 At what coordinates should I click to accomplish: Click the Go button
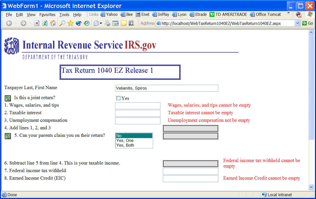[x=308, y=23]
